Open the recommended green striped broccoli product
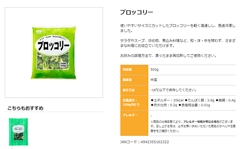 coord(18,132)
